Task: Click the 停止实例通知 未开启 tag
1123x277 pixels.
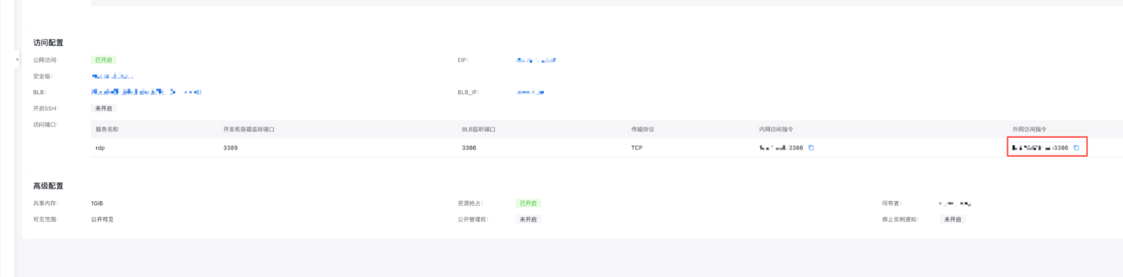Action: 952,220
